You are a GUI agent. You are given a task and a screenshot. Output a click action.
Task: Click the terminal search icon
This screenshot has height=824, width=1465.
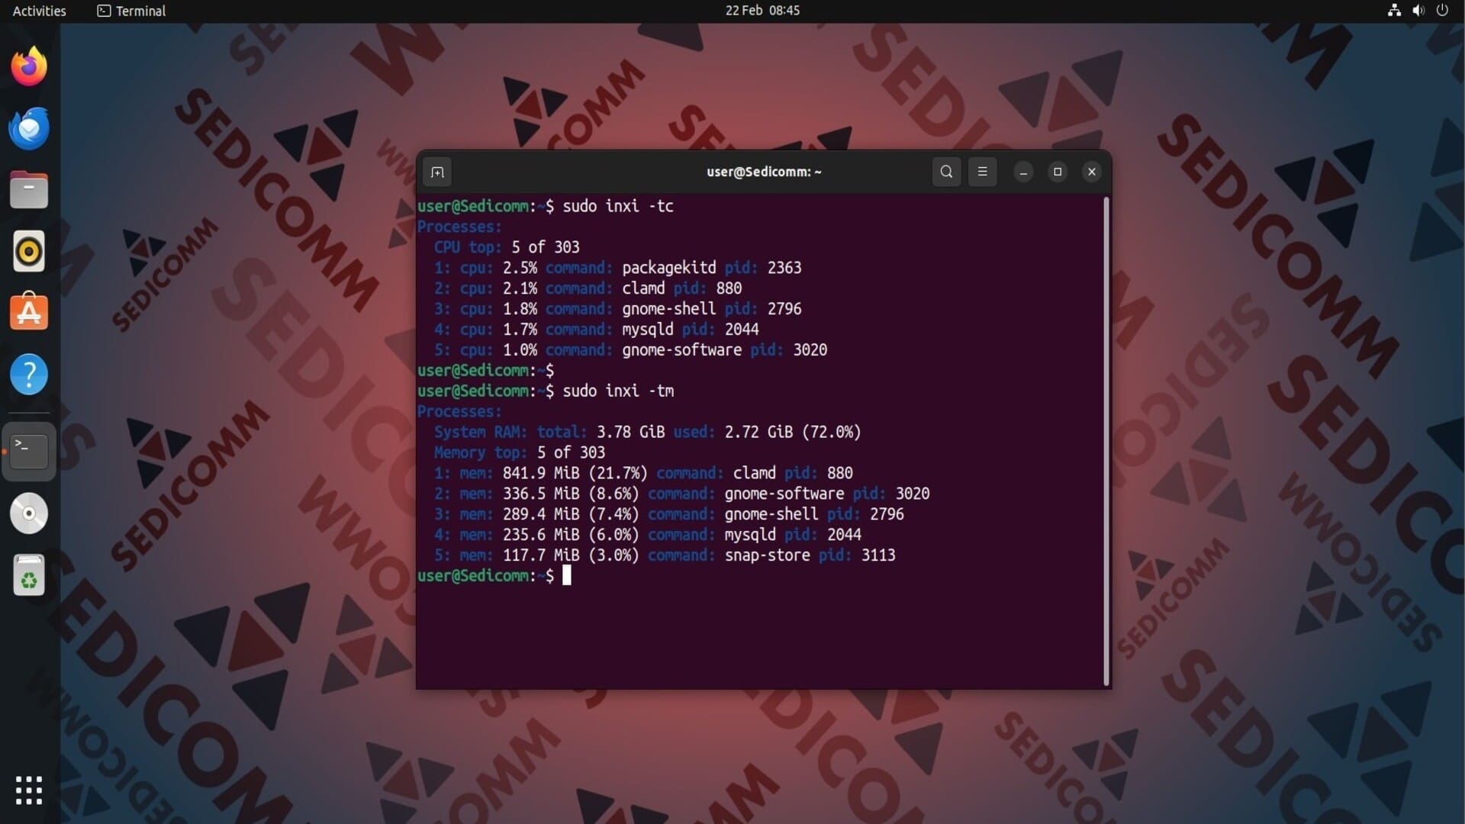click(x=946, y=172)
